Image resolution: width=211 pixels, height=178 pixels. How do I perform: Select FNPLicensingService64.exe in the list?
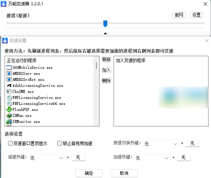39,104
